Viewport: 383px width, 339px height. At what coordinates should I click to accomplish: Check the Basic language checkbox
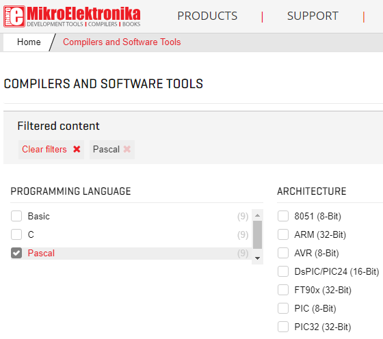tap(16, 216)
